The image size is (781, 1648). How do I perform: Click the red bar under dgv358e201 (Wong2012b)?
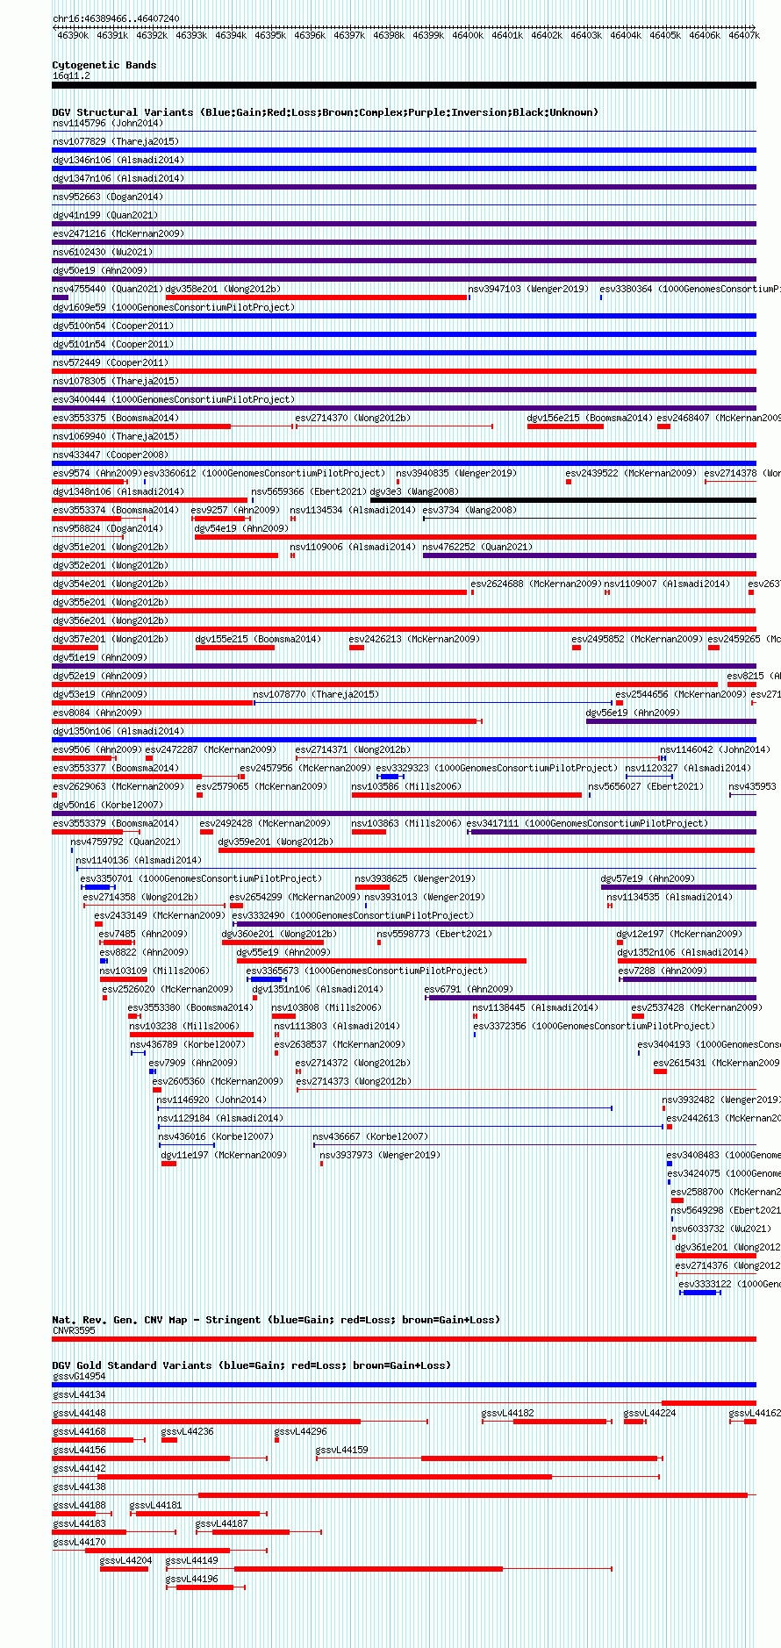(x=316, y=297)
